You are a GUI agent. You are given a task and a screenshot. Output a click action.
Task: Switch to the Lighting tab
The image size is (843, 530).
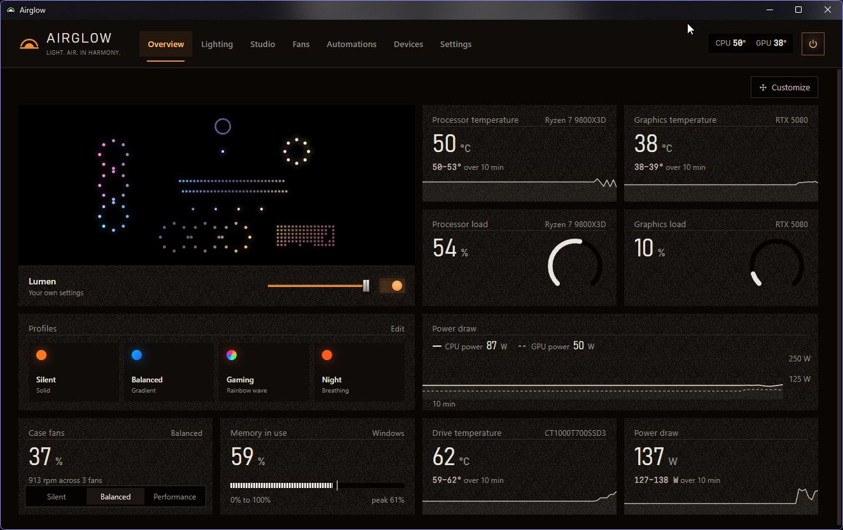217,45
